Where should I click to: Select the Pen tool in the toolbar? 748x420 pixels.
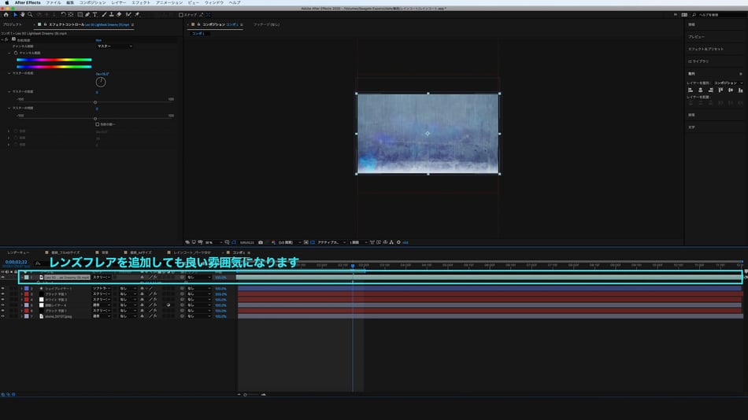[x=87, y=14]
